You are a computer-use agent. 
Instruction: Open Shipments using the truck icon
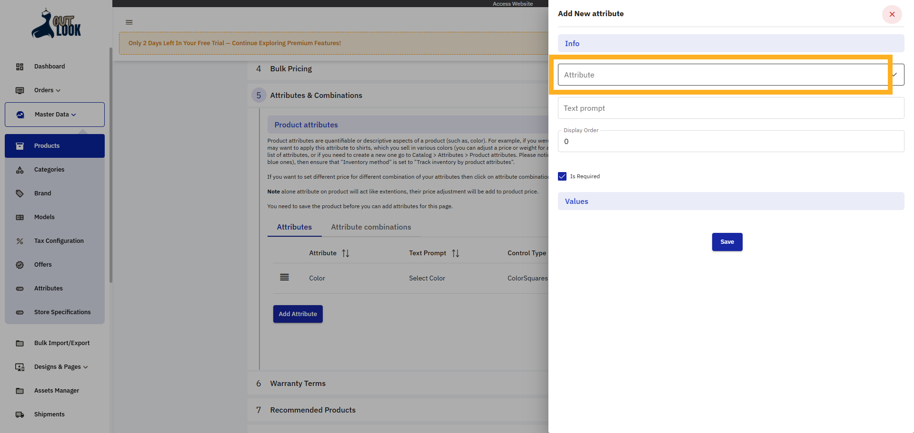pos(20,414)
